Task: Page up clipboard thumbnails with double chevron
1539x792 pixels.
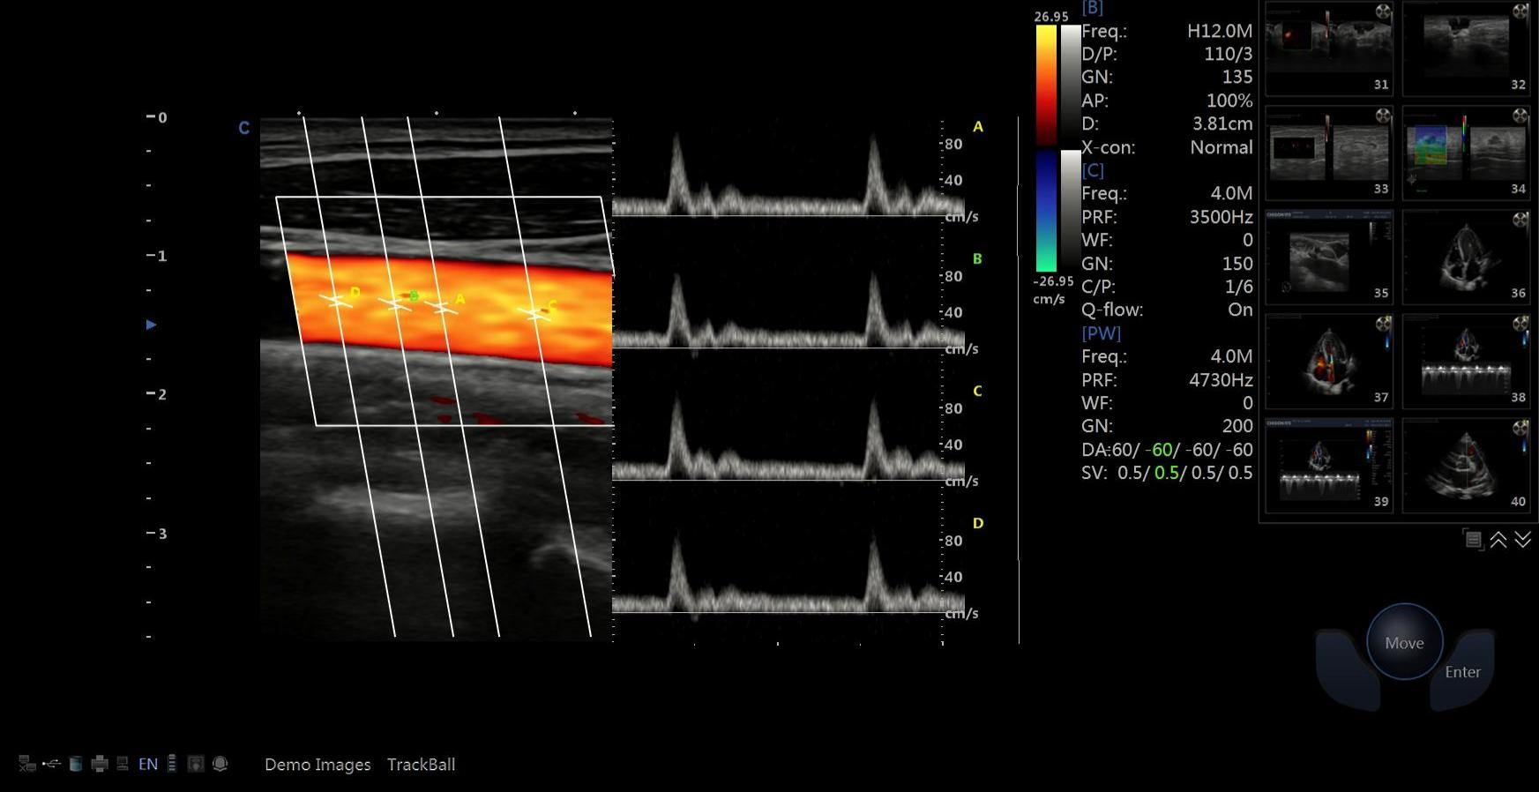Action: [x=1498, y=540]
